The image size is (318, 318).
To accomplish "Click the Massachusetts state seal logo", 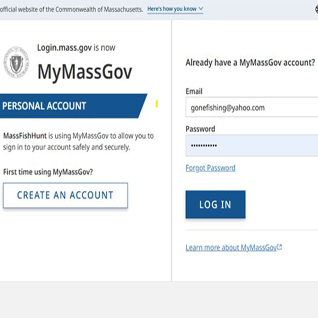I will [x=16, y=62].
